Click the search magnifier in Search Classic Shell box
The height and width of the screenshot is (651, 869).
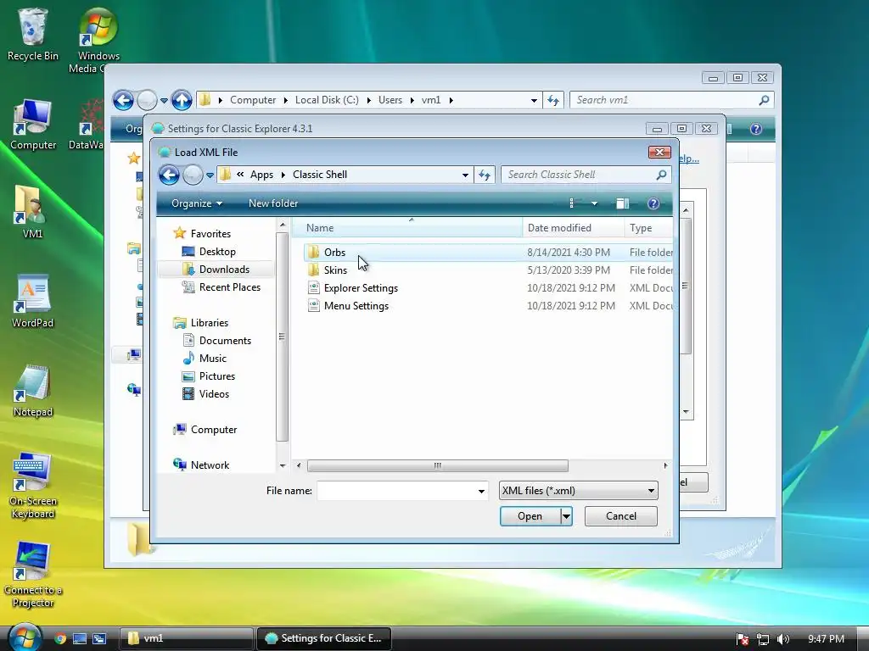(x=660, y=175)
